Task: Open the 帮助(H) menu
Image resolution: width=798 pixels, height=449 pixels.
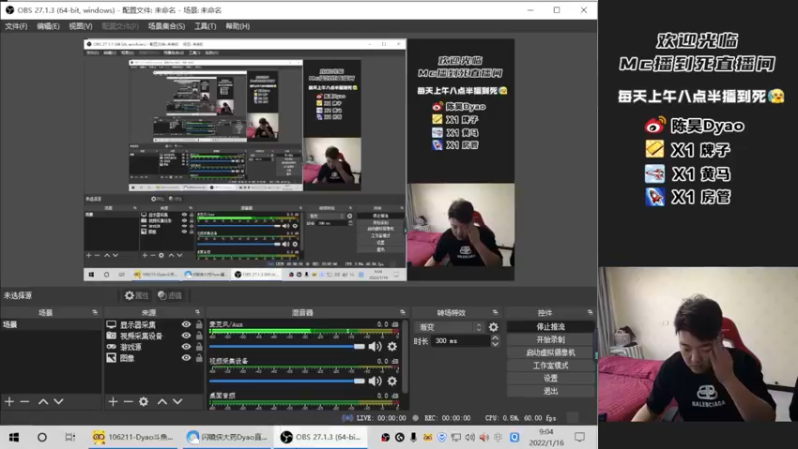Action: tap(238, 26)
